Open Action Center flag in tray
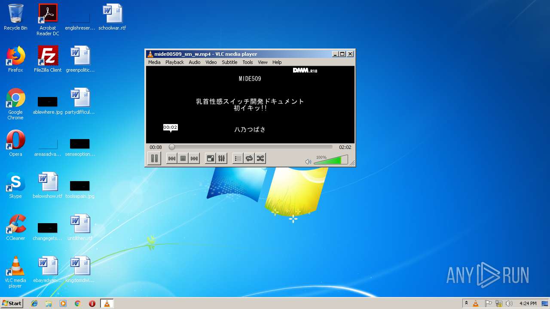This screenshot has width=550, height=309. [x=488, y=303]
